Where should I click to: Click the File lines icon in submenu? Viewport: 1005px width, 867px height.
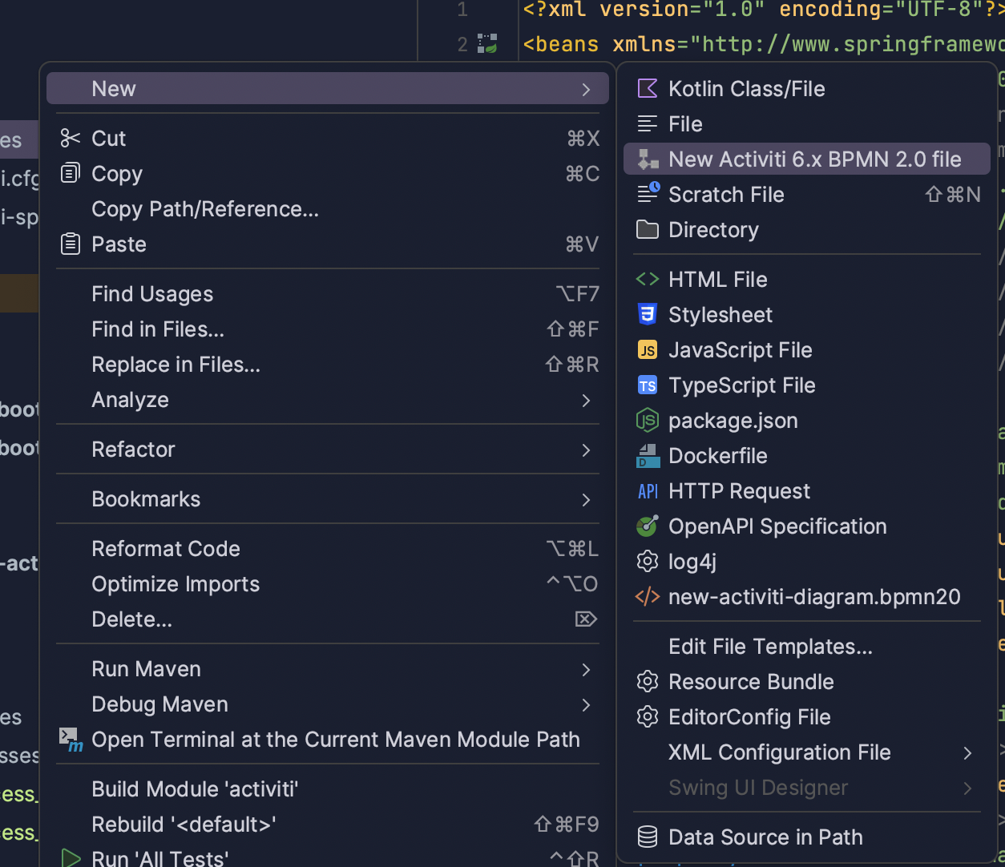(x=648, y=123)
